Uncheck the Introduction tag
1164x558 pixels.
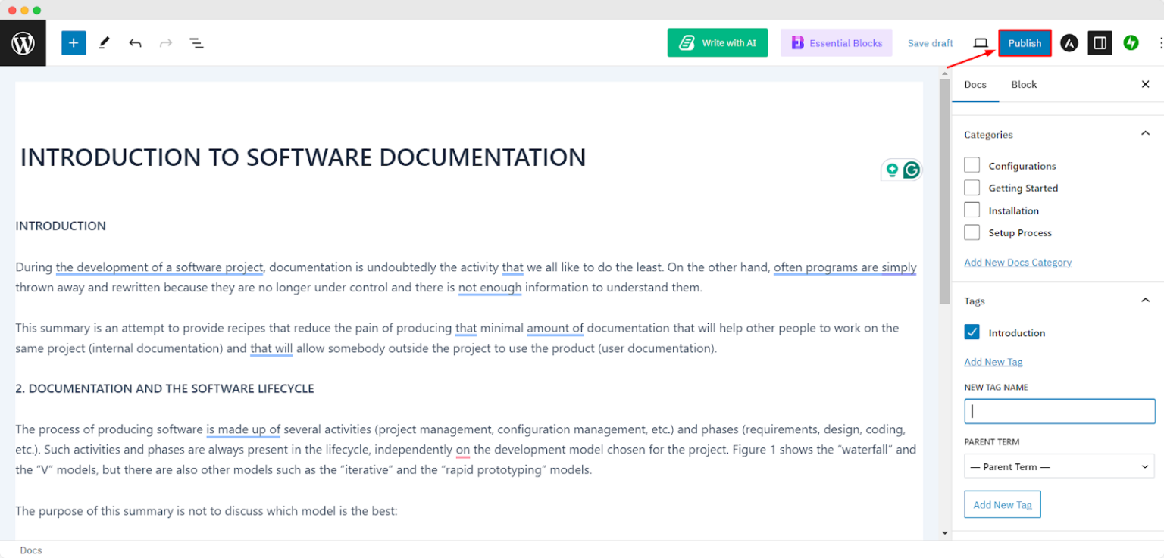[x=972, y=332]
